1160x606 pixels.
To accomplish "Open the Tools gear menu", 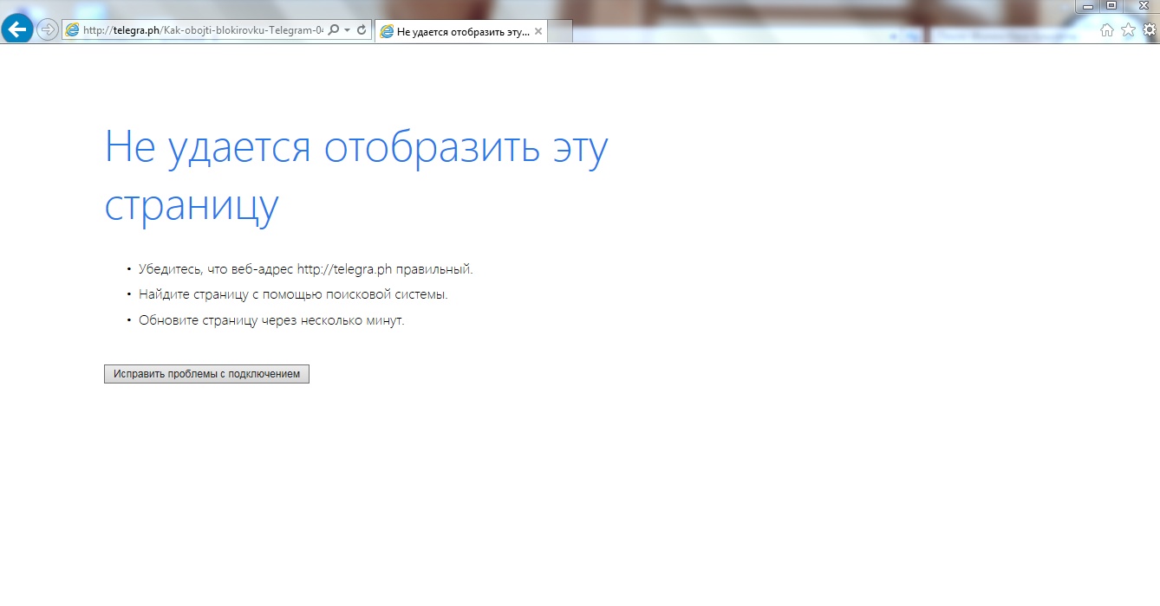I will [x=1149, y=29].
